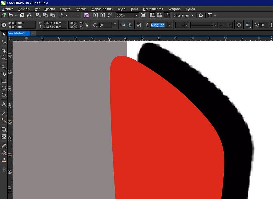
Task: Choose the Rectangle tool
Action: [x=4, y=81]
